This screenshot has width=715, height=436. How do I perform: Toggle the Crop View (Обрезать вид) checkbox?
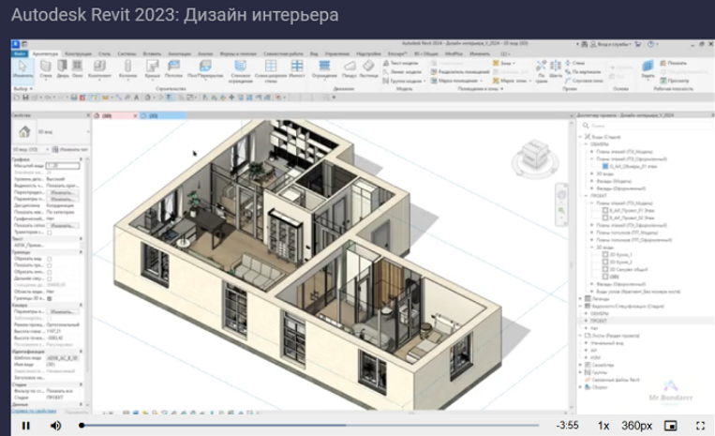click(x=50, y=259)
